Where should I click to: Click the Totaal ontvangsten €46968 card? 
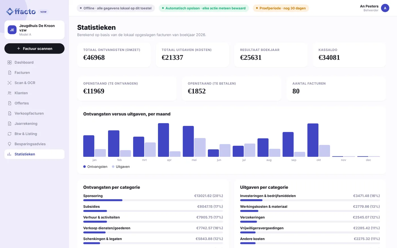pos(114,55)
